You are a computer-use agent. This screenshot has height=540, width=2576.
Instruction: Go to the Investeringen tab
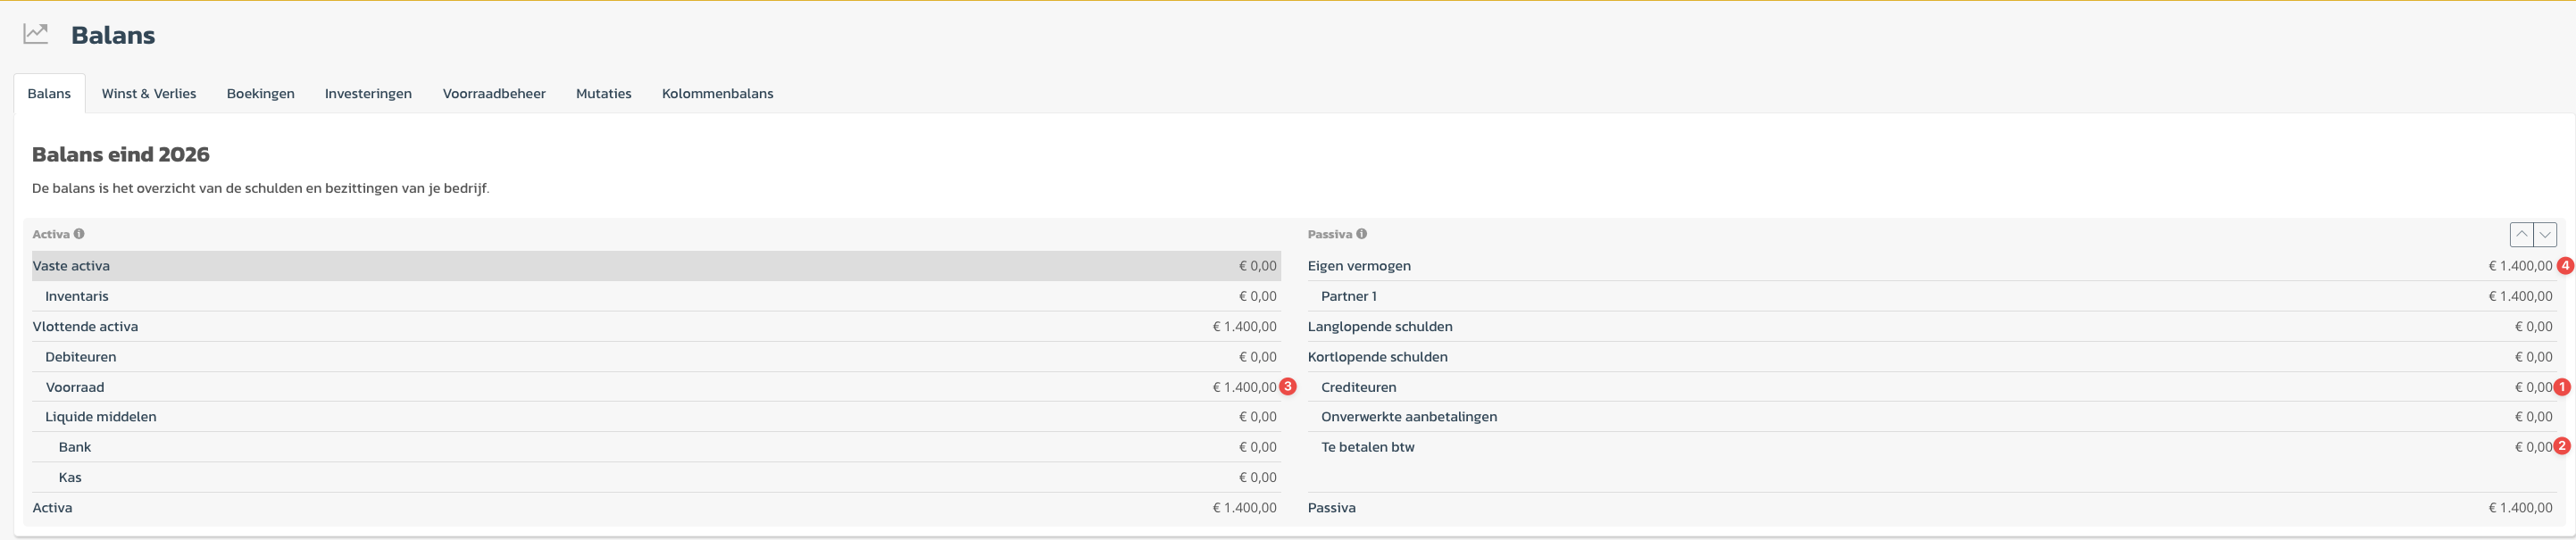point(368,94)
